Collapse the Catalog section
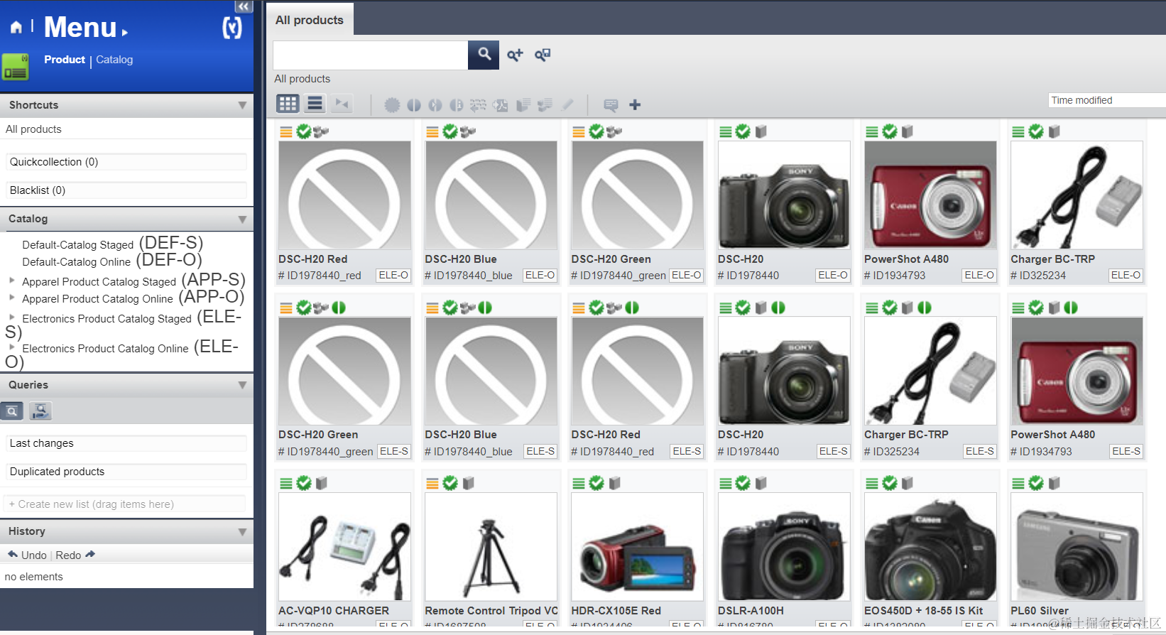This screenshot has width=1166, height=635. (x=242, y=219)
